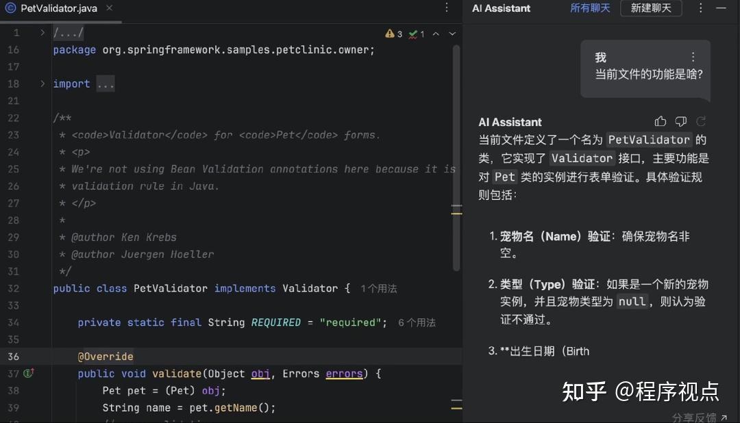Thumbs down the AI Assistant response
Image resolution: width=740 pixels, height=423 pixels.
pyautogui.click(x=680, y=121)
